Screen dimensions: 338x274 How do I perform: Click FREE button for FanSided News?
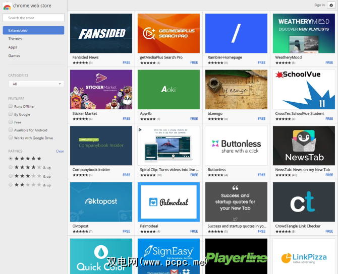(126, 62)
